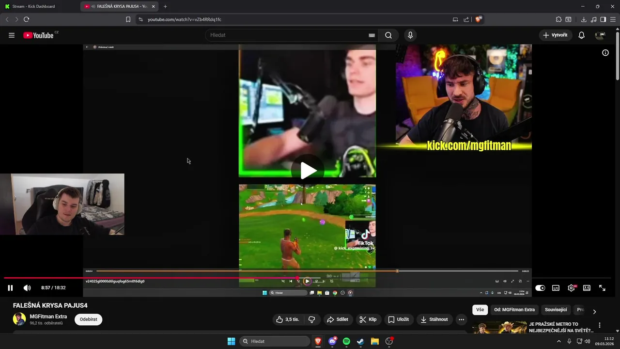
Task: Show hidden system tray icons
Action: pos(558,341)
